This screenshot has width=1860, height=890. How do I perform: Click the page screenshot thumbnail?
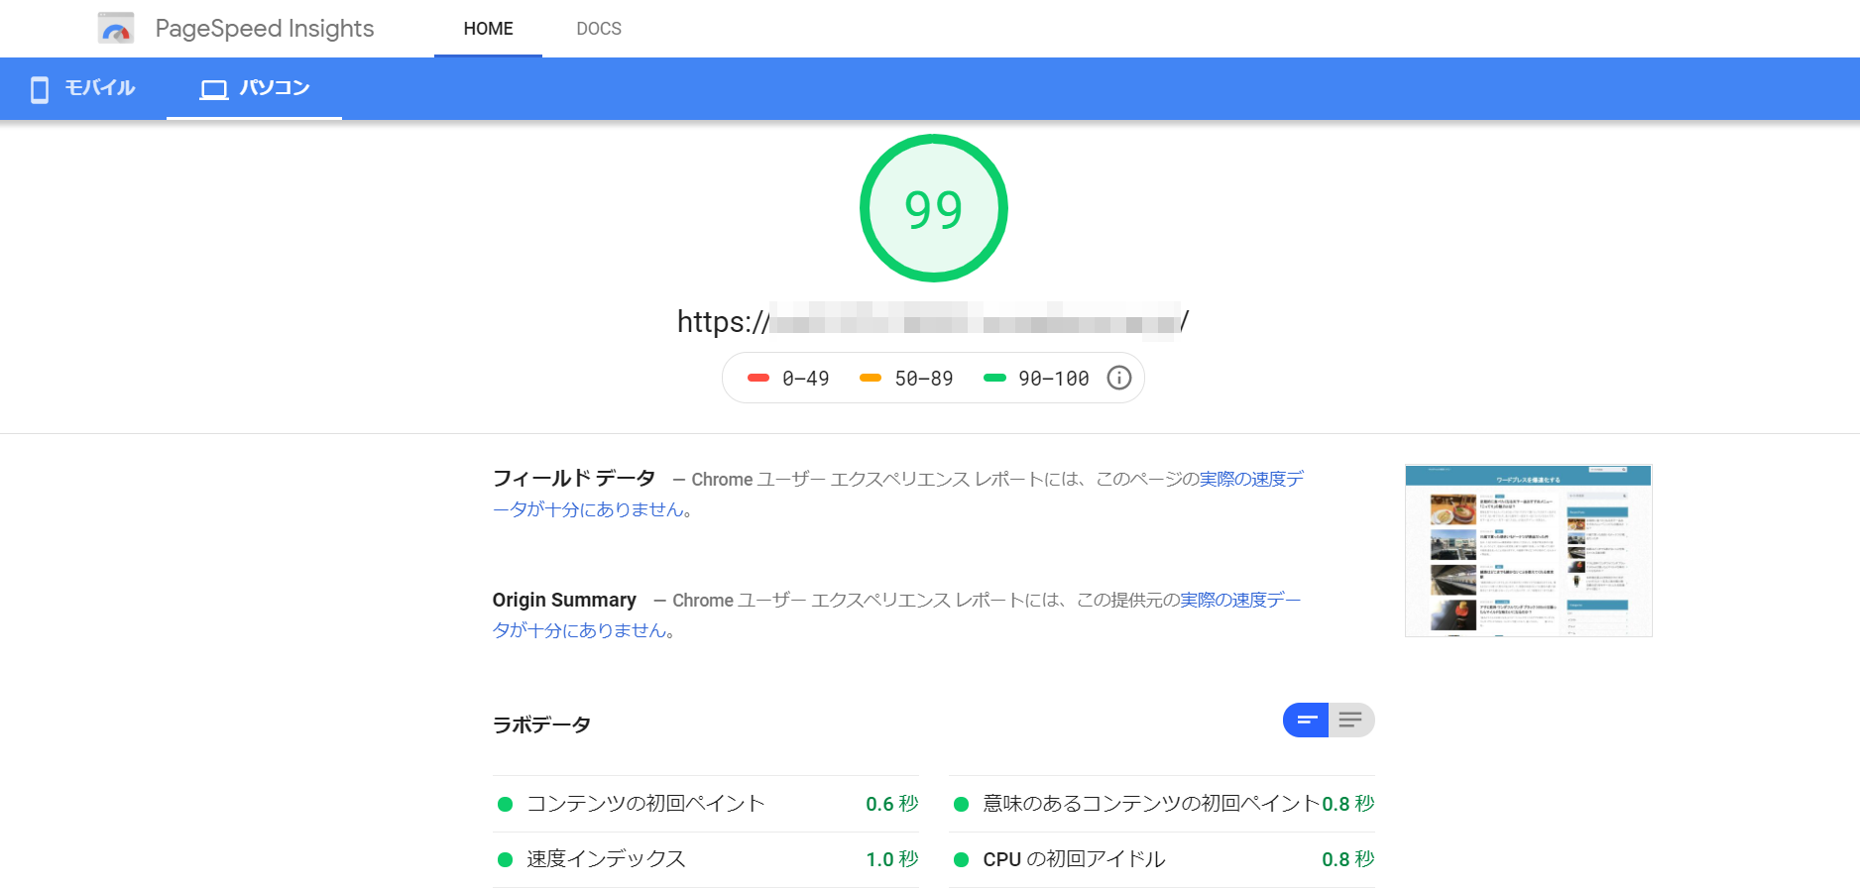tap(1528, 550)
